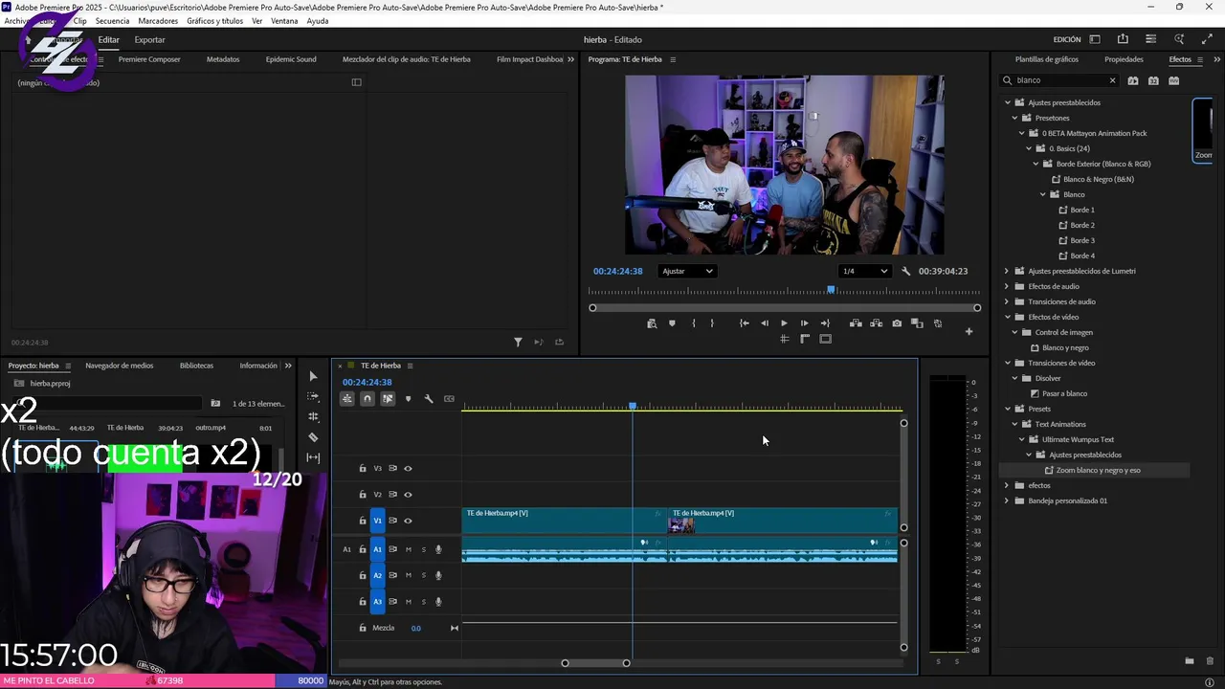Expand the Transiciones de audio folder
The image size is (1225, 689).
pos(1007,301)
